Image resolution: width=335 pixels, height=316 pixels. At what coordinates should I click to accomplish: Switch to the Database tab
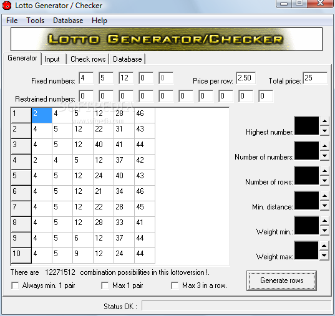pos(127,59)
